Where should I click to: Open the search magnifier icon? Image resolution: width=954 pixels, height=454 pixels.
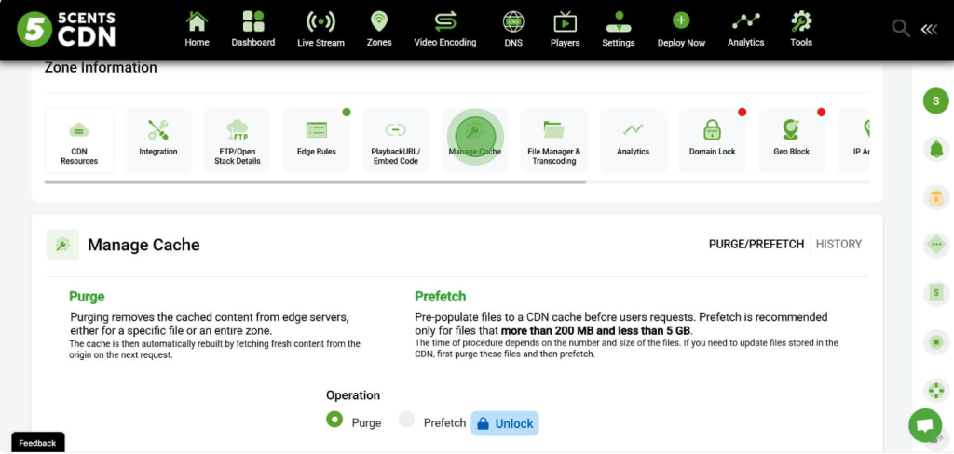(x=900, y=28)
